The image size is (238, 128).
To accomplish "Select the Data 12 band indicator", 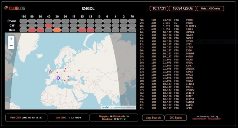I will 91,30.
